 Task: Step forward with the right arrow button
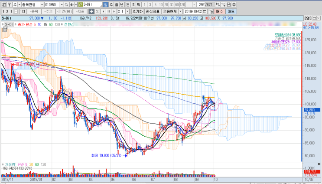[x=114, y=11]
